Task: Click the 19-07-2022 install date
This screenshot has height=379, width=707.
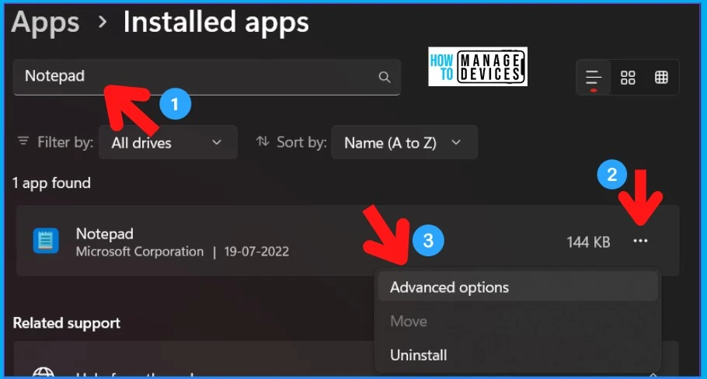Action: 256,252
